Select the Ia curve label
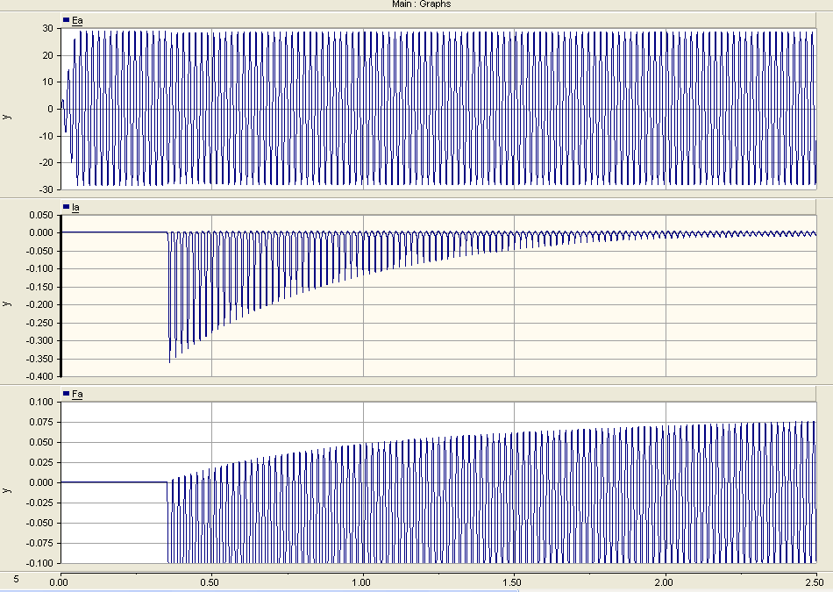The width and height of the screenshot is (833, 592). tap(75, 207)
